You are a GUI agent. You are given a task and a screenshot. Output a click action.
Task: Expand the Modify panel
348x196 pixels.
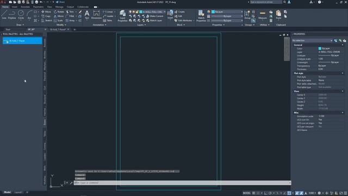61,25
